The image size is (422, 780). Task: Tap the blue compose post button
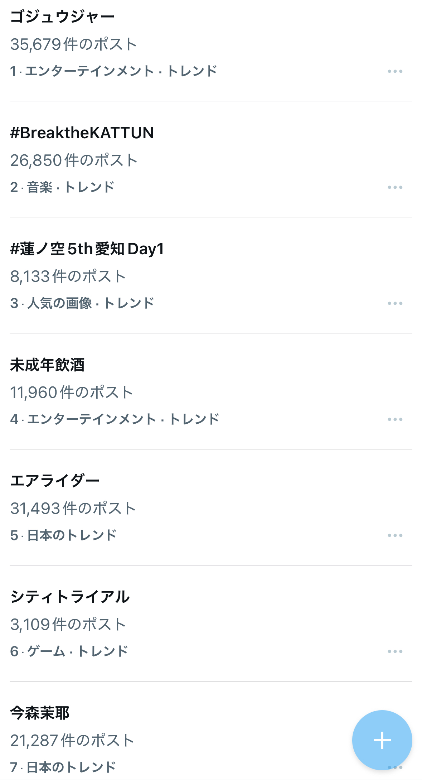click(382, 740)
